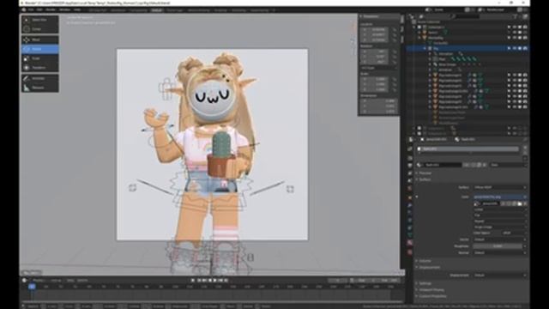Click the Scene selector icon in header
Viewport: 549px width, 309px height.
tap(429, 9)
